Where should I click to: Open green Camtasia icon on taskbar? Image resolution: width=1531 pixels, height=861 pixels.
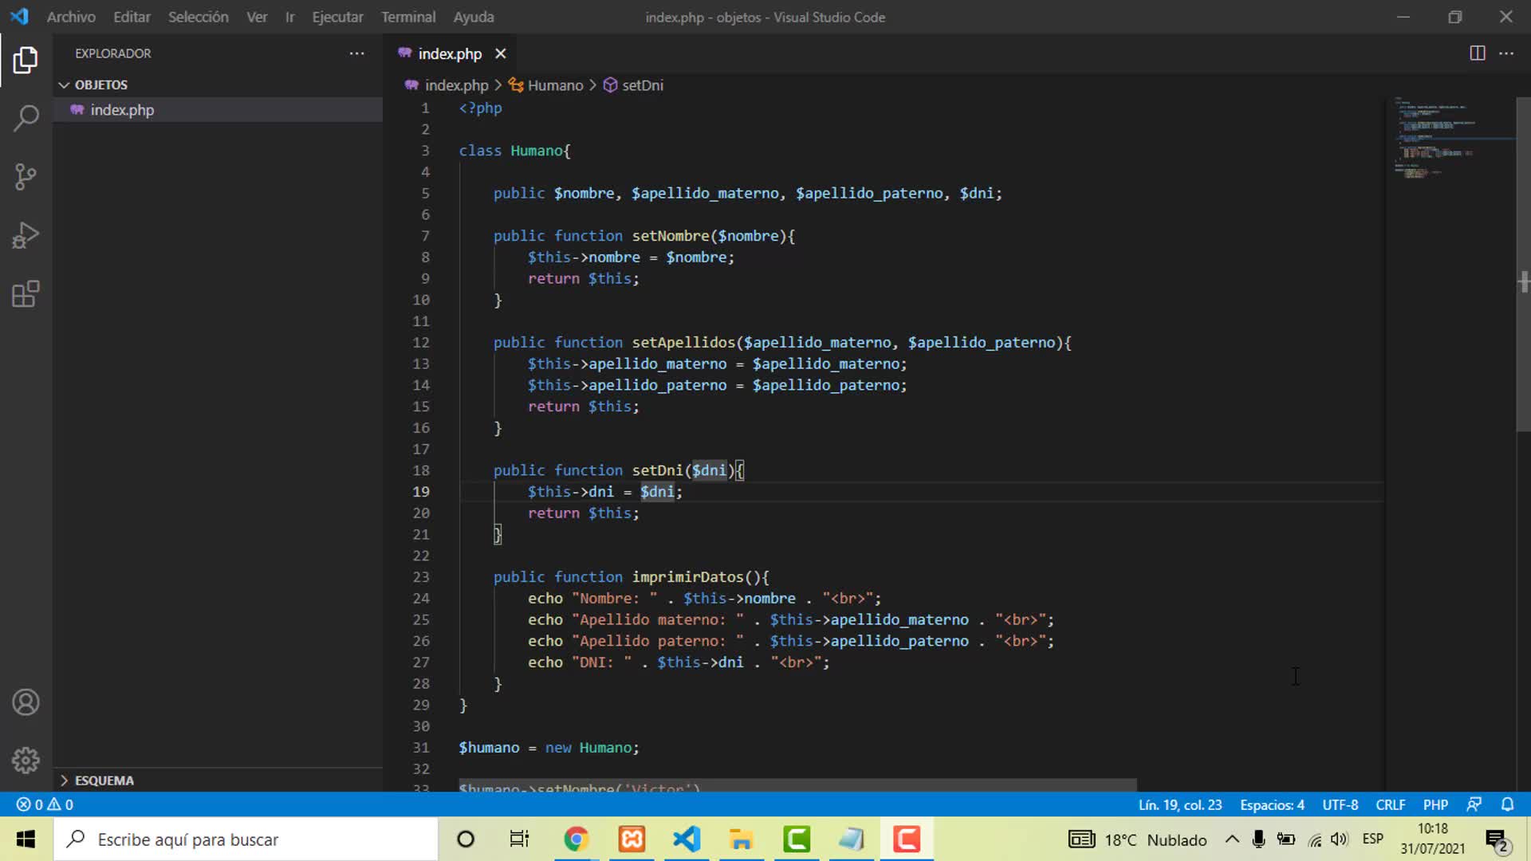point(797,839)
